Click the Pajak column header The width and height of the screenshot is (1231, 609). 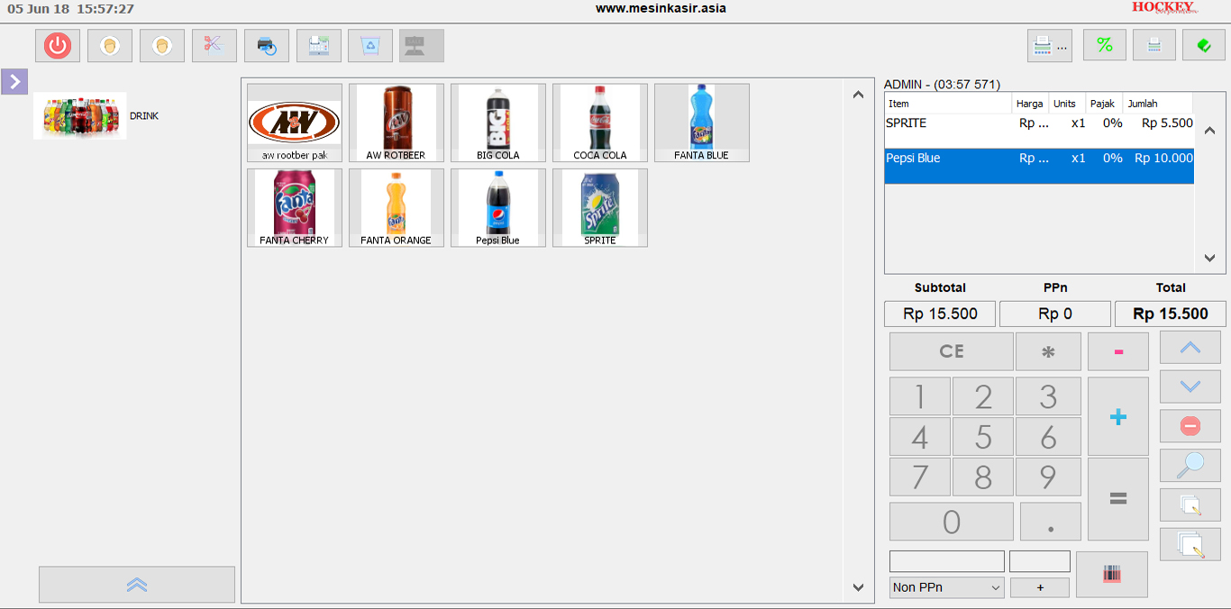point(1104,104)
